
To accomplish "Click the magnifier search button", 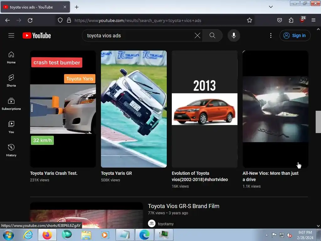I will 213,35.
